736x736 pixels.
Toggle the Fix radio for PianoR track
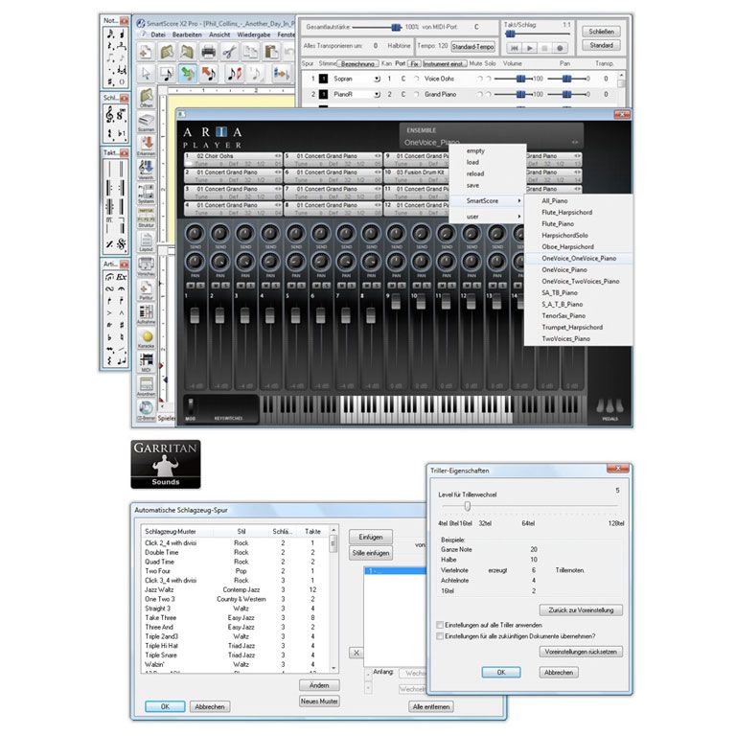(416, 94)
